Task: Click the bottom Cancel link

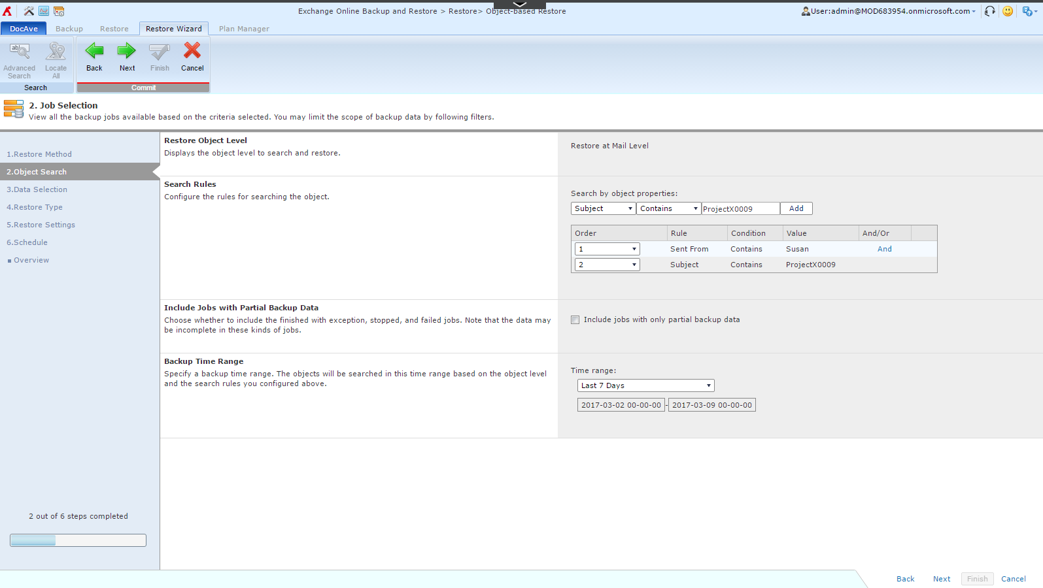Action: tap(1014, 579)
